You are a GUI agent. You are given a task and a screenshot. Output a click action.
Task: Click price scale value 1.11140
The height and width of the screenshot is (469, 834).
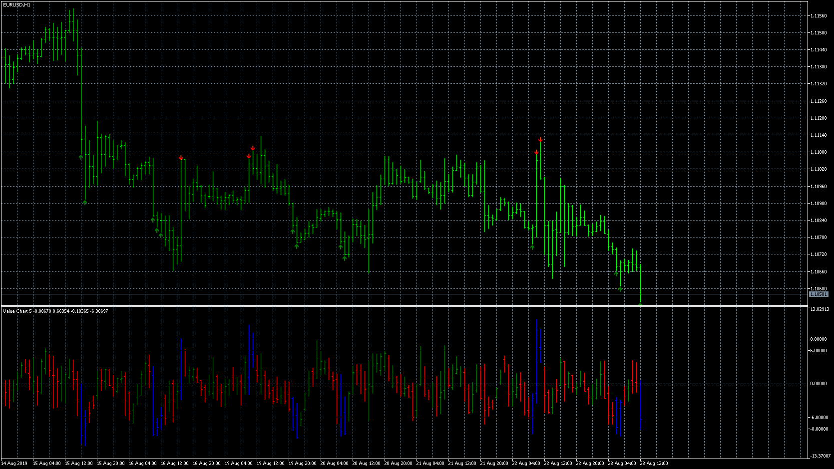[x=819, y=135]
